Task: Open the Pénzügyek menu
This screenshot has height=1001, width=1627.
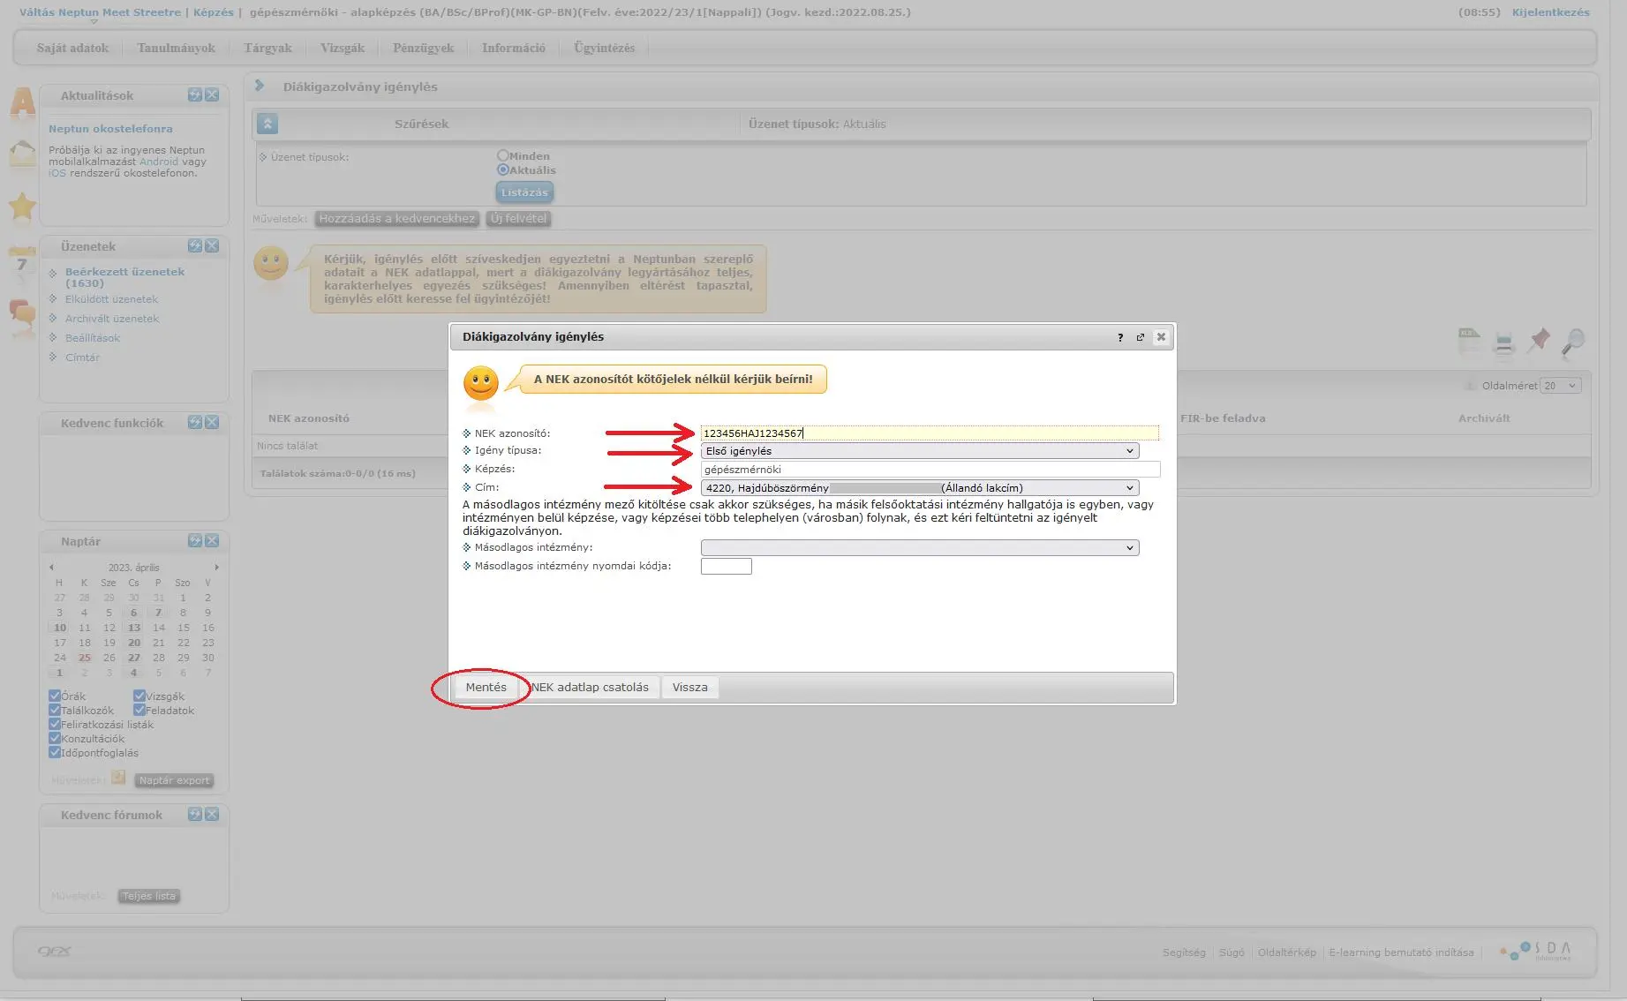Action: (x=423, y=48)
